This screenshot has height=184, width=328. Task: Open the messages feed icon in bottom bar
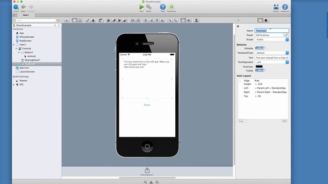pyautogui.click(x=157, y=182)
